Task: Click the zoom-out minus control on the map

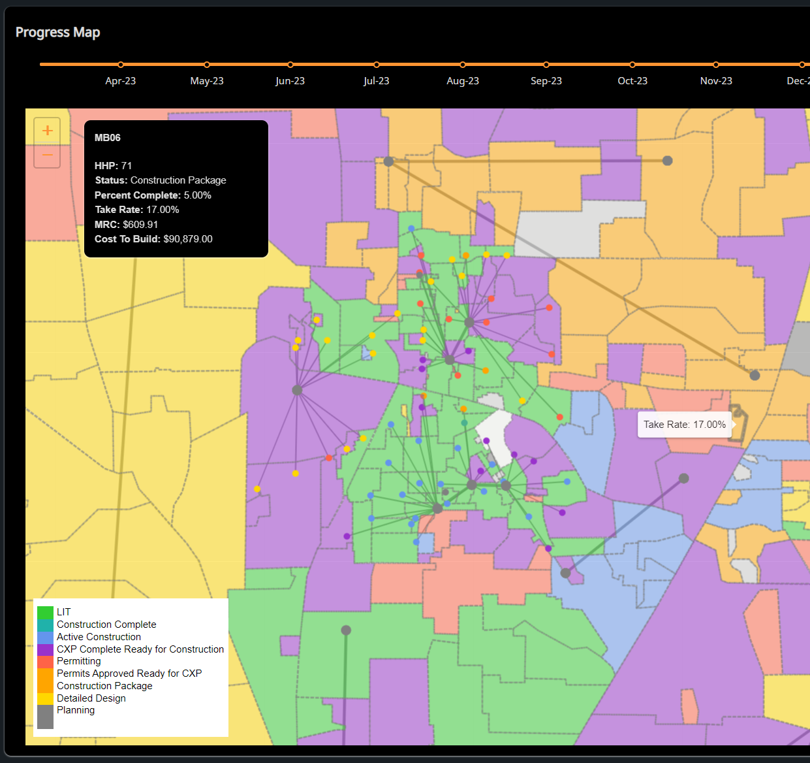Action: point(46,155)
